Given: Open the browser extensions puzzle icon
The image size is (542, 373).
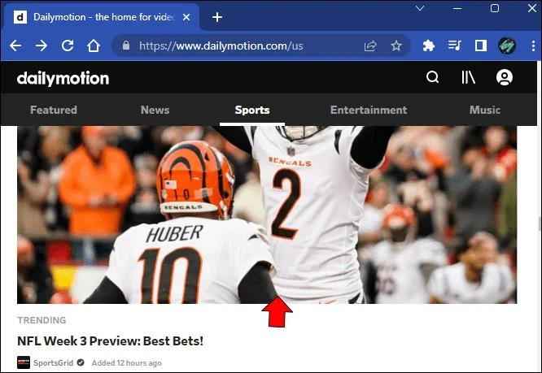Looking at the screenshot, I should click(429, 46).
